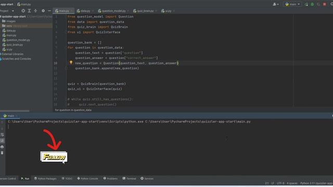Click collapse all in Project panel
The height and width of the screenshot is (187, 333).
pyautogui.click(x=35, y=11)
